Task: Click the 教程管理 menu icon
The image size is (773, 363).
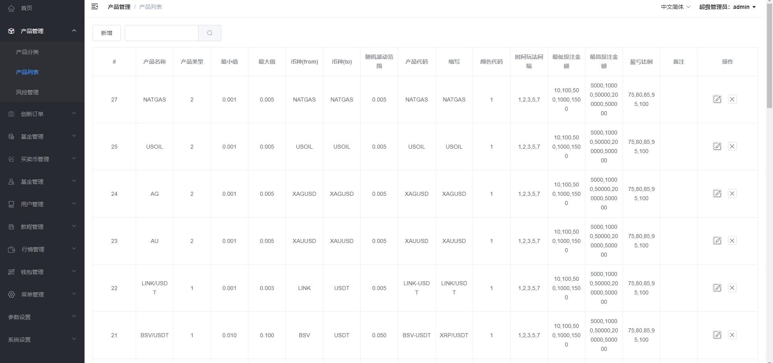Action: (11, 227)
